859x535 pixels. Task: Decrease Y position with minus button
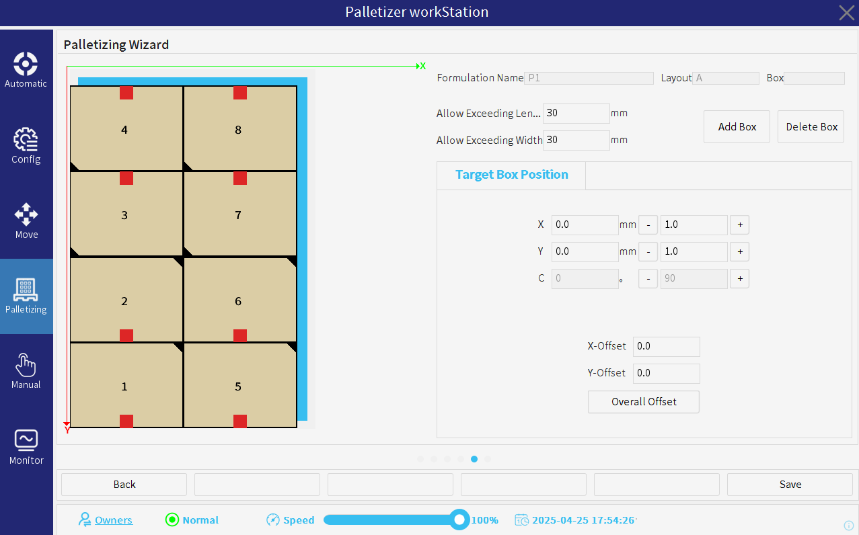(x=648, y=251)
